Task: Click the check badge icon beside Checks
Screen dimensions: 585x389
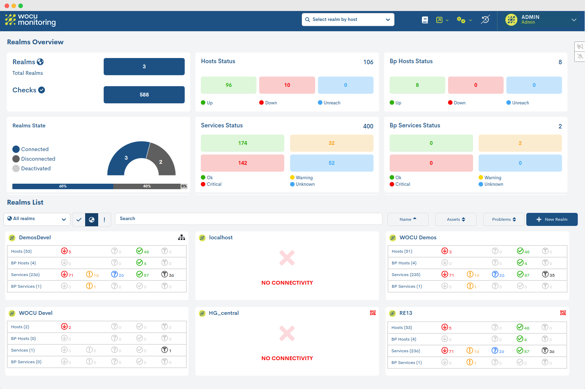Action: click(x=42, y=90)
